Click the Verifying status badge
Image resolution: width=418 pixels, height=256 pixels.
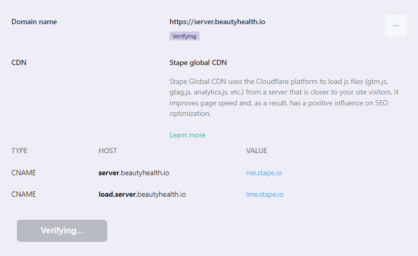click(185, 36)
